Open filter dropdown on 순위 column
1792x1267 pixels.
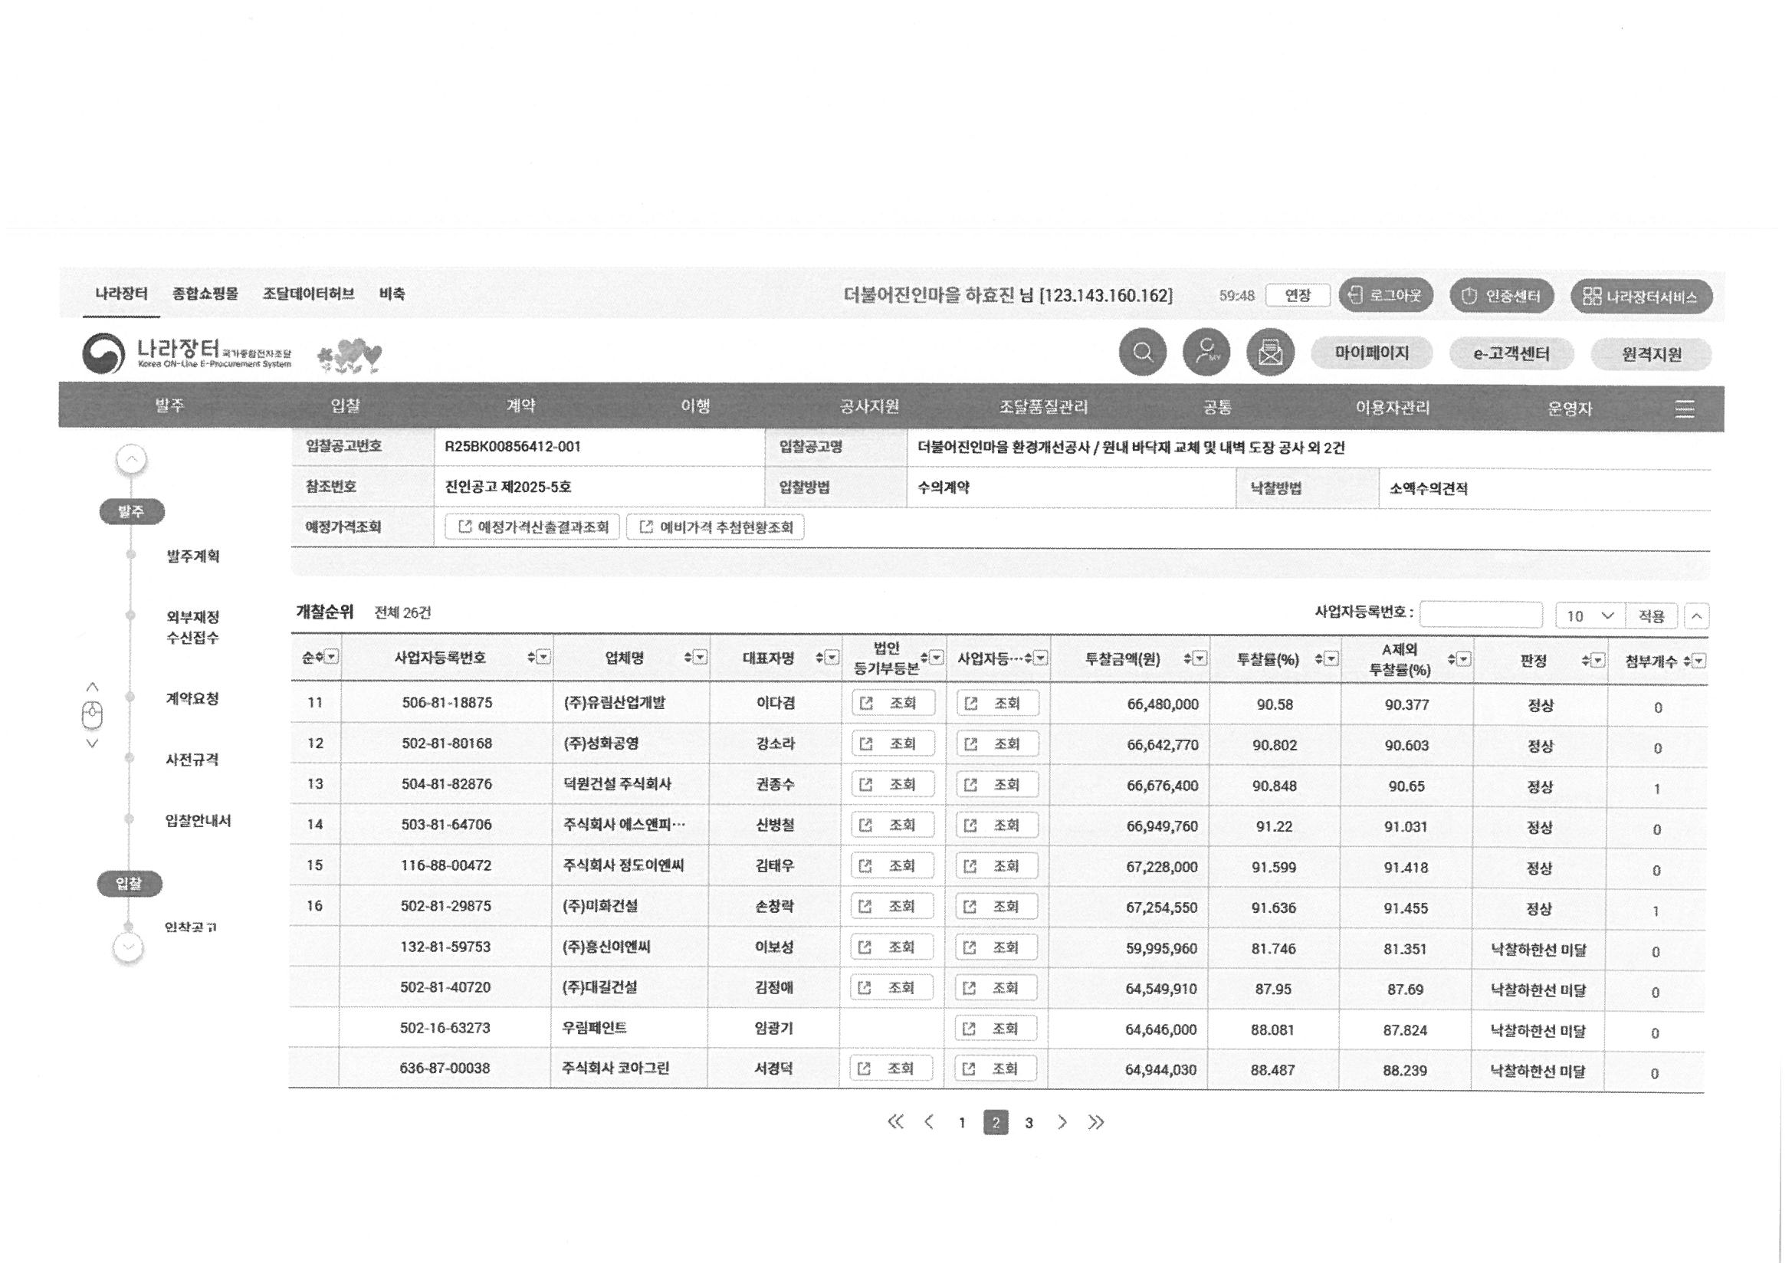pos(332,657)
